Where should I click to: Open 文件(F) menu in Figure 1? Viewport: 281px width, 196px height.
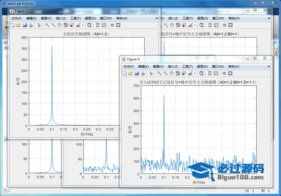point(17,18)
